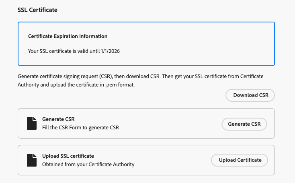Click the bold Generate CSR card title
The image size is (295, 183).
click(x=58, y=119)
